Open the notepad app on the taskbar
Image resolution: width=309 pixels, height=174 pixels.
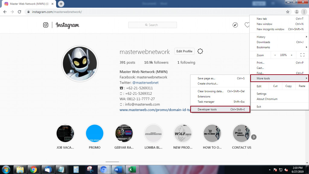[61, 169]
